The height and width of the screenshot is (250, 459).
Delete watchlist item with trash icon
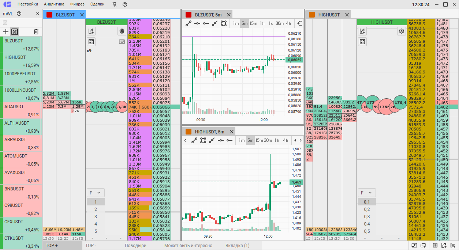tap(36, 32)
